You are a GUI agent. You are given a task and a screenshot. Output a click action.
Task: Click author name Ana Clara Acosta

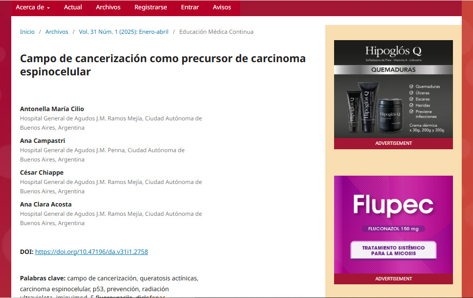[45, 204]
